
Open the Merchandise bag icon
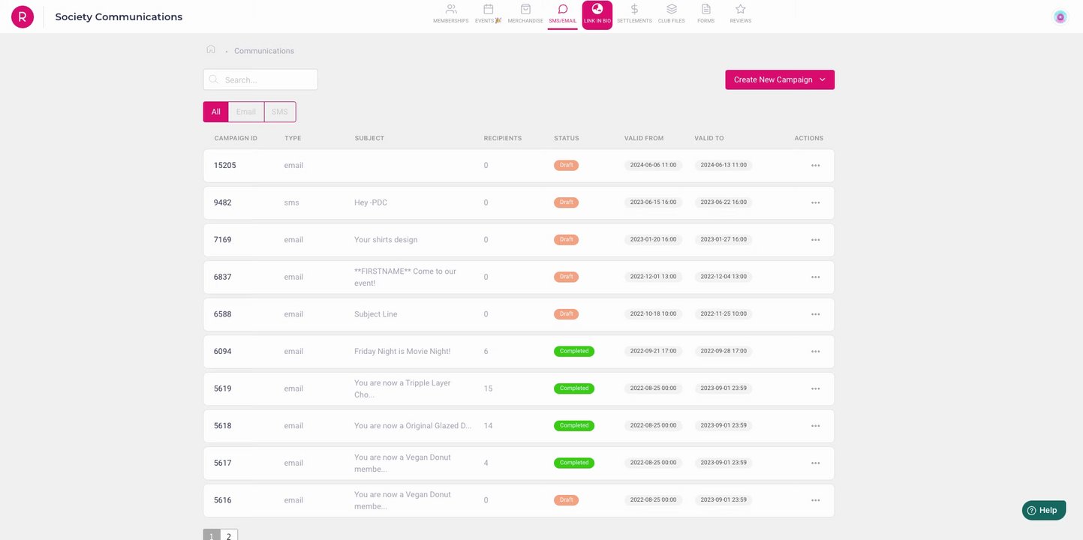525,10
